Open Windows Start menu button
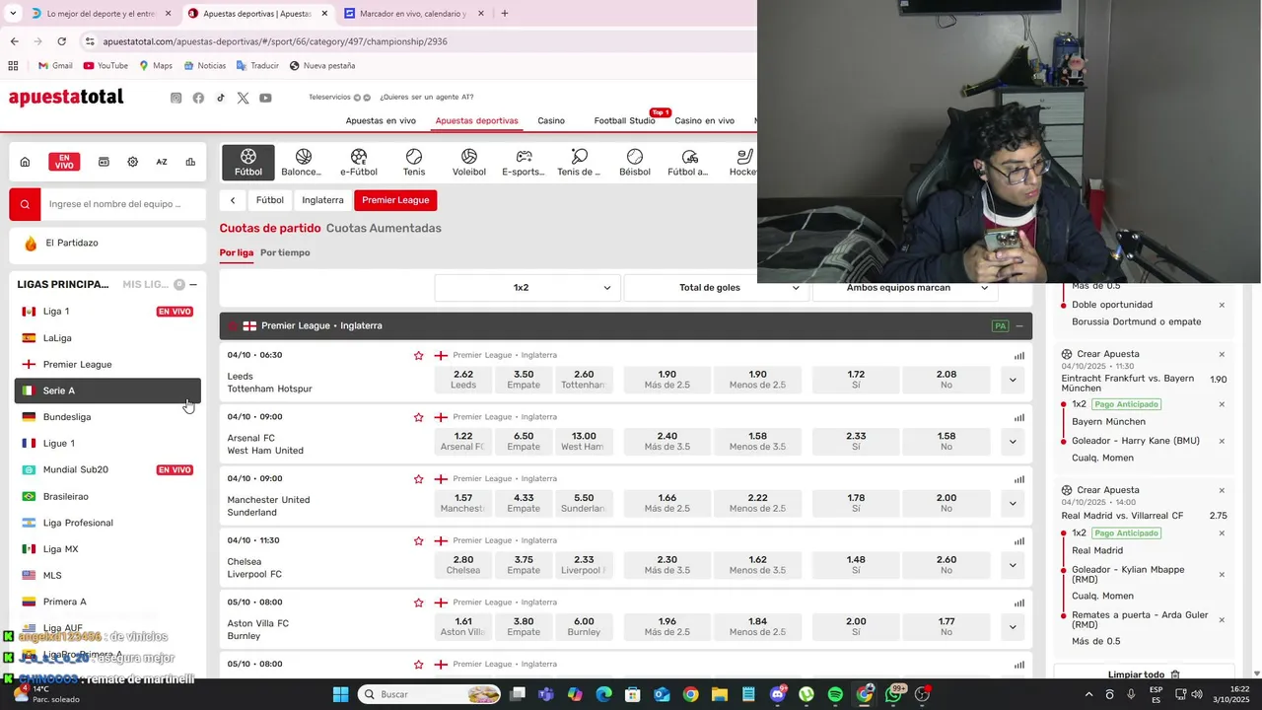Screen dimensions: 1262x710 (x=340, y=694)
